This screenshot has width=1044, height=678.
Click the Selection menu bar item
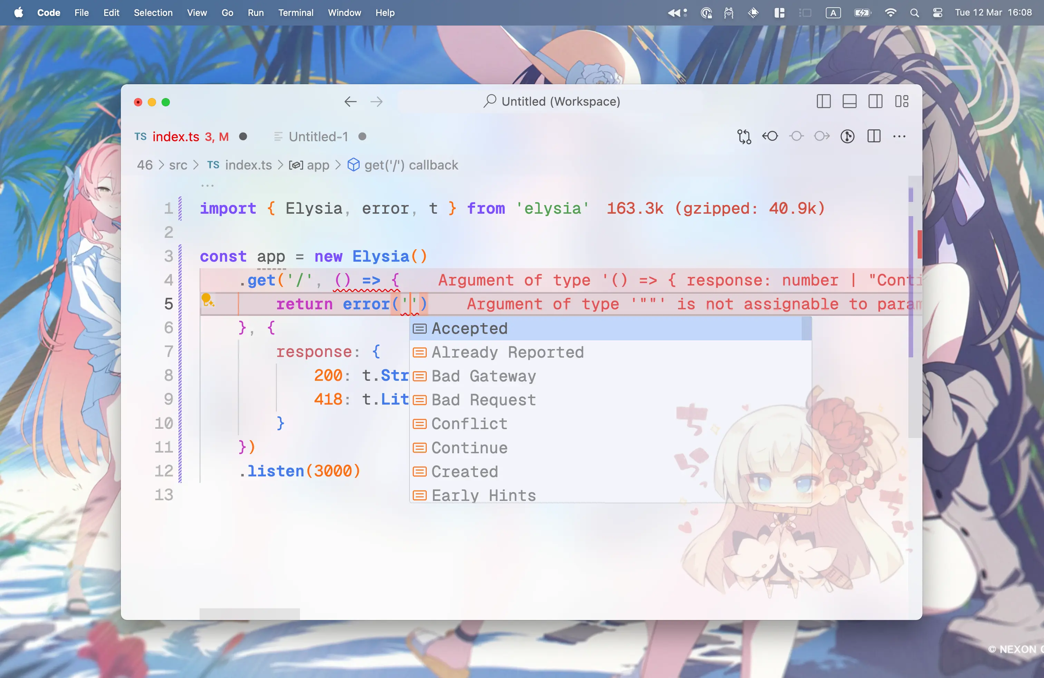[x=152, y=13]
